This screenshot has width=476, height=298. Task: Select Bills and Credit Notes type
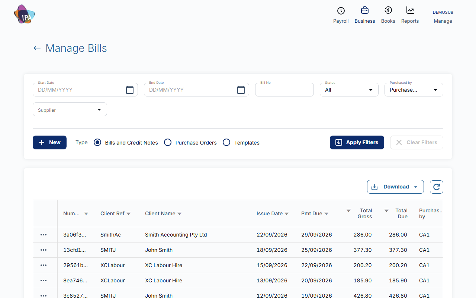tap(97, 142)
